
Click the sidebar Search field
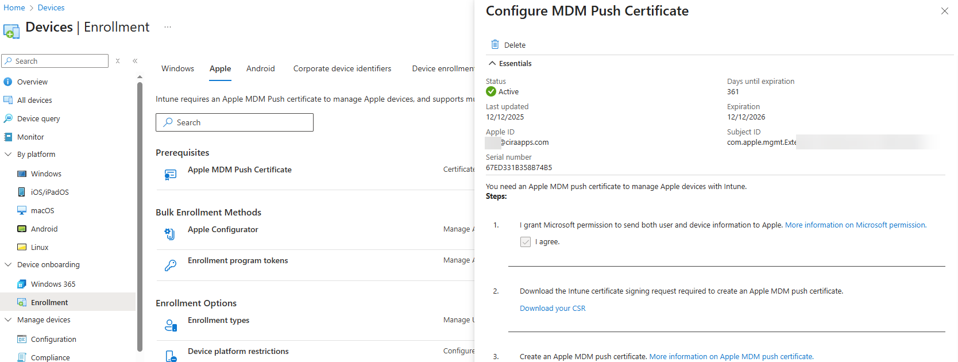(55, 61)
